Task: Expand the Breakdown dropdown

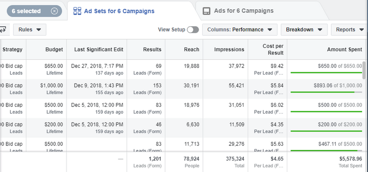Action: point(304,30)
